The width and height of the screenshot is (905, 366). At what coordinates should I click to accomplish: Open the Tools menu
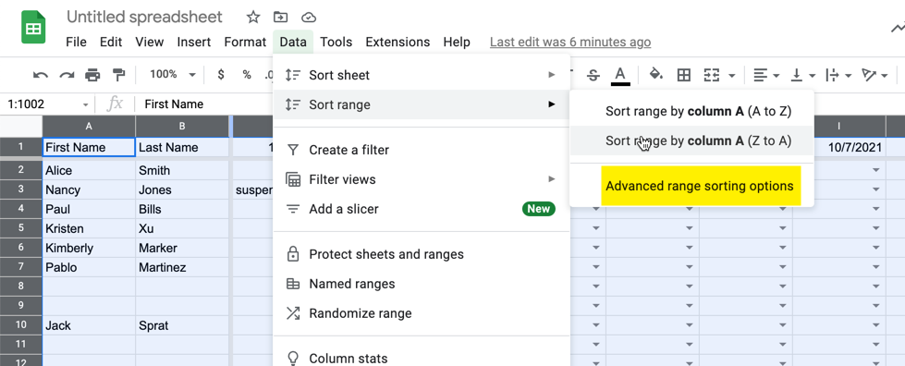click(336, 43)
